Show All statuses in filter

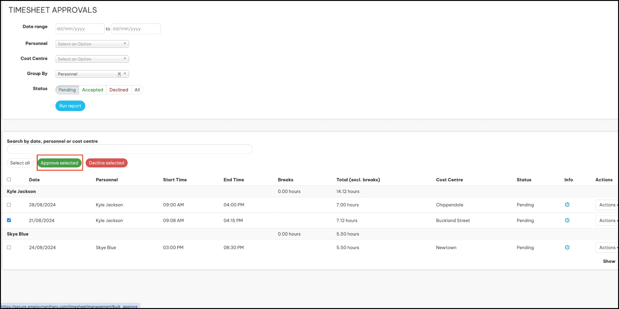(x=137, y=90)
